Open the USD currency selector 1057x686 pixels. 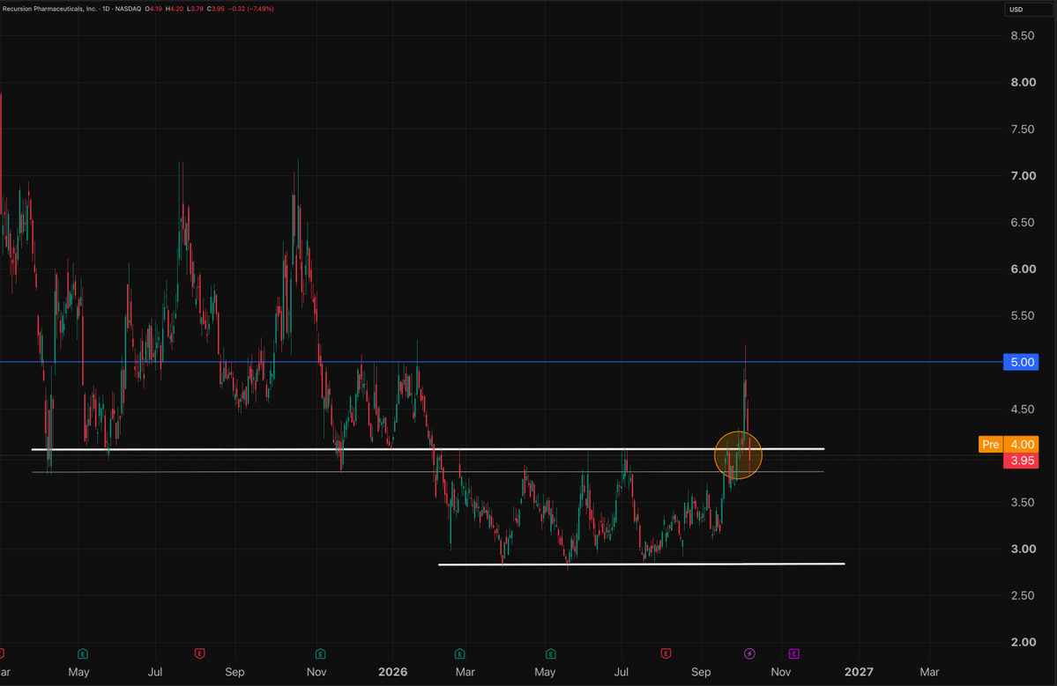(1029, 10)
